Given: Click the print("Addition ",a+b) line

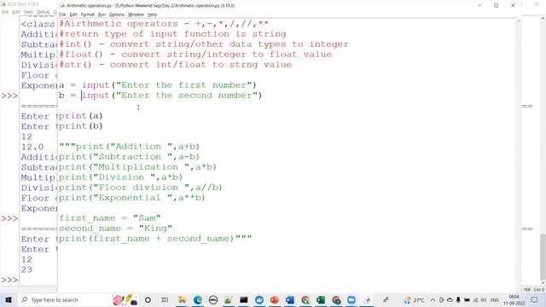Looking at the screenshot, I should [x=129, y=147].
